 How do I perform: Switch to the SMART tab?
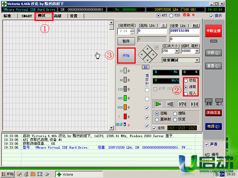coord(27,16)
